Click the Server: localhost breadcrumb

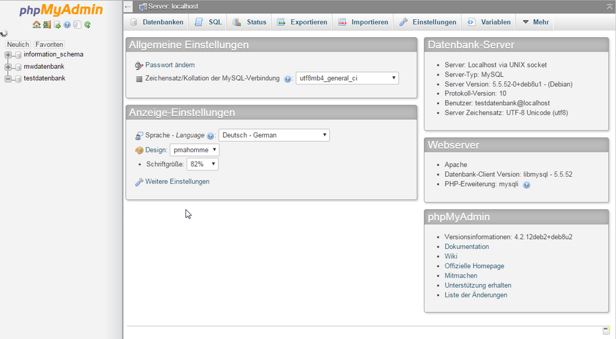174,7
